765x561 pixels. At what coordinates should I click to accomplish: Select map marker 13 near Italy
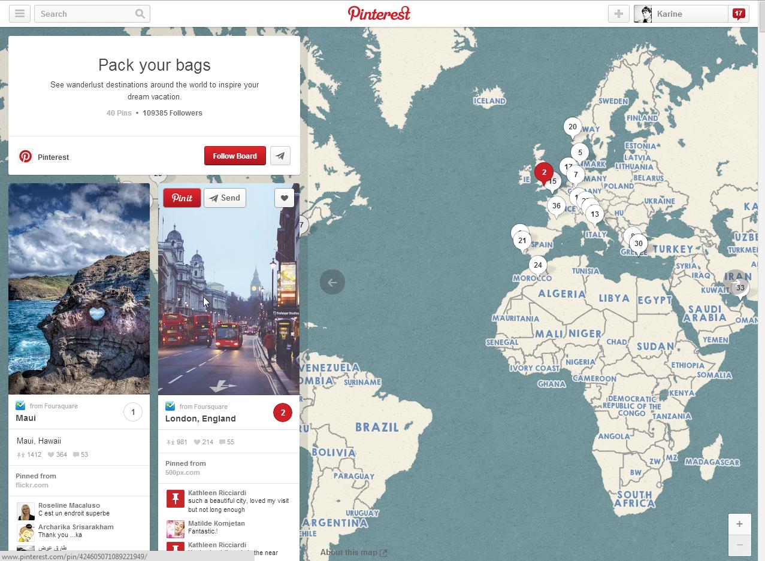pos(595,214)
